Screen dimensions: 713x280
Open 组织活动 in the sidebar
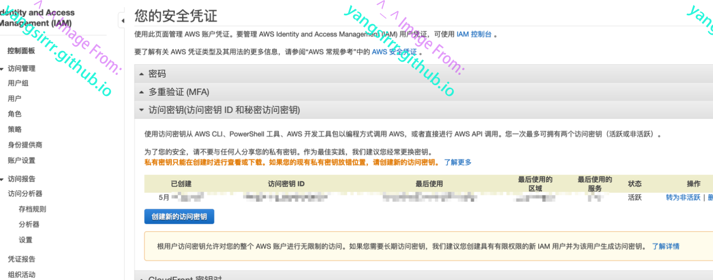point(22,274)
